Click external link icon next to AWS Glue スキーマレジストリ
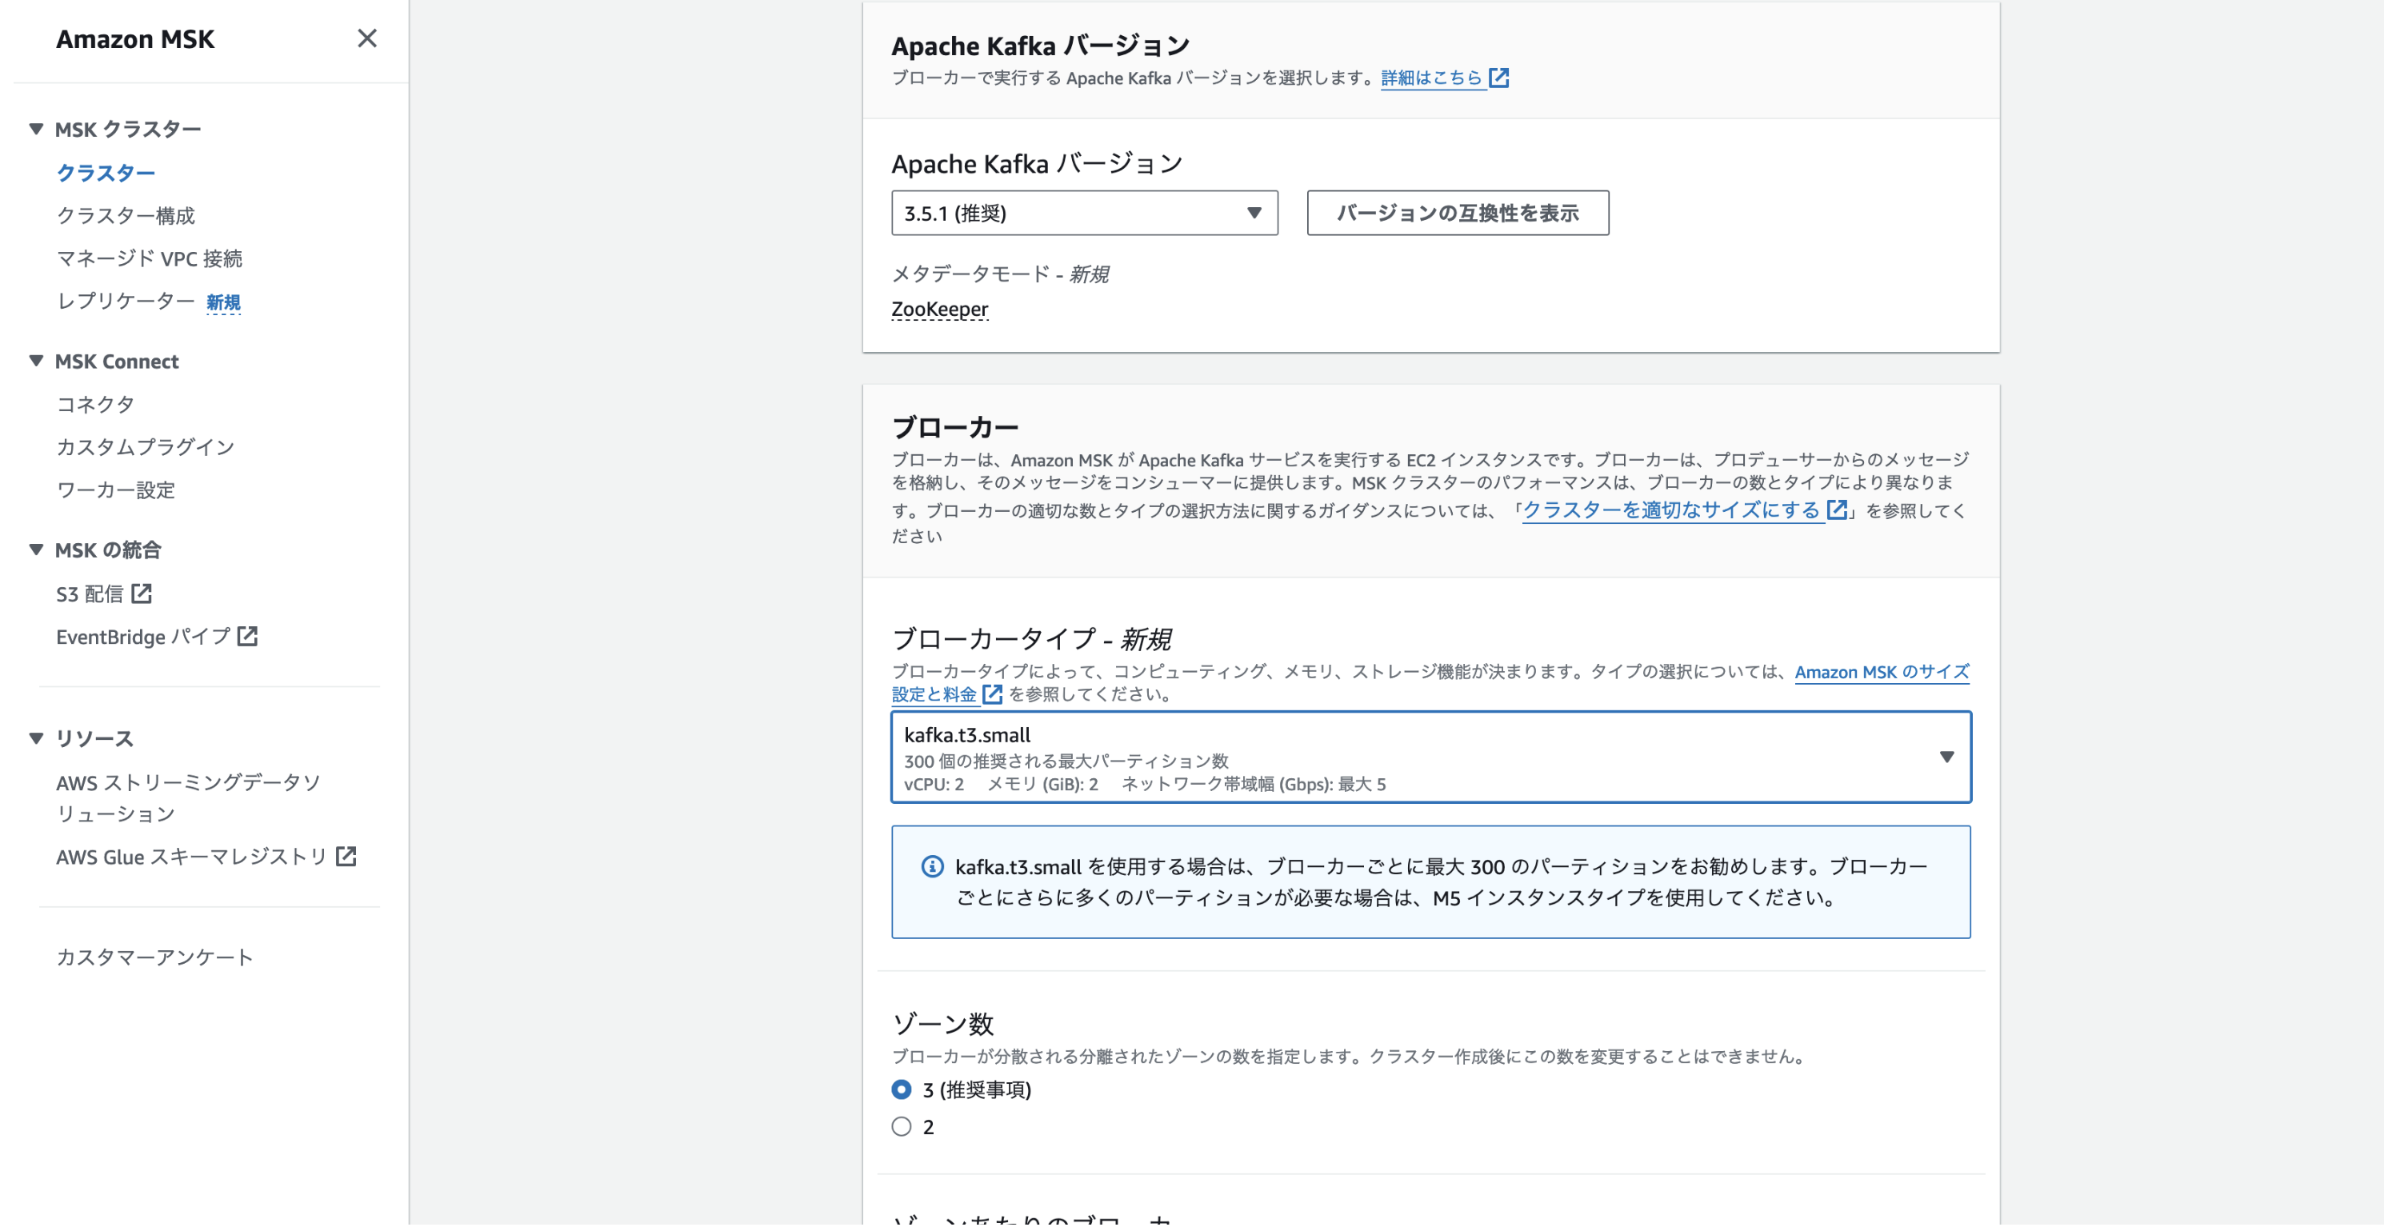The width and height of the screenshot is (2384, 1227). click(x=346, y=856)
